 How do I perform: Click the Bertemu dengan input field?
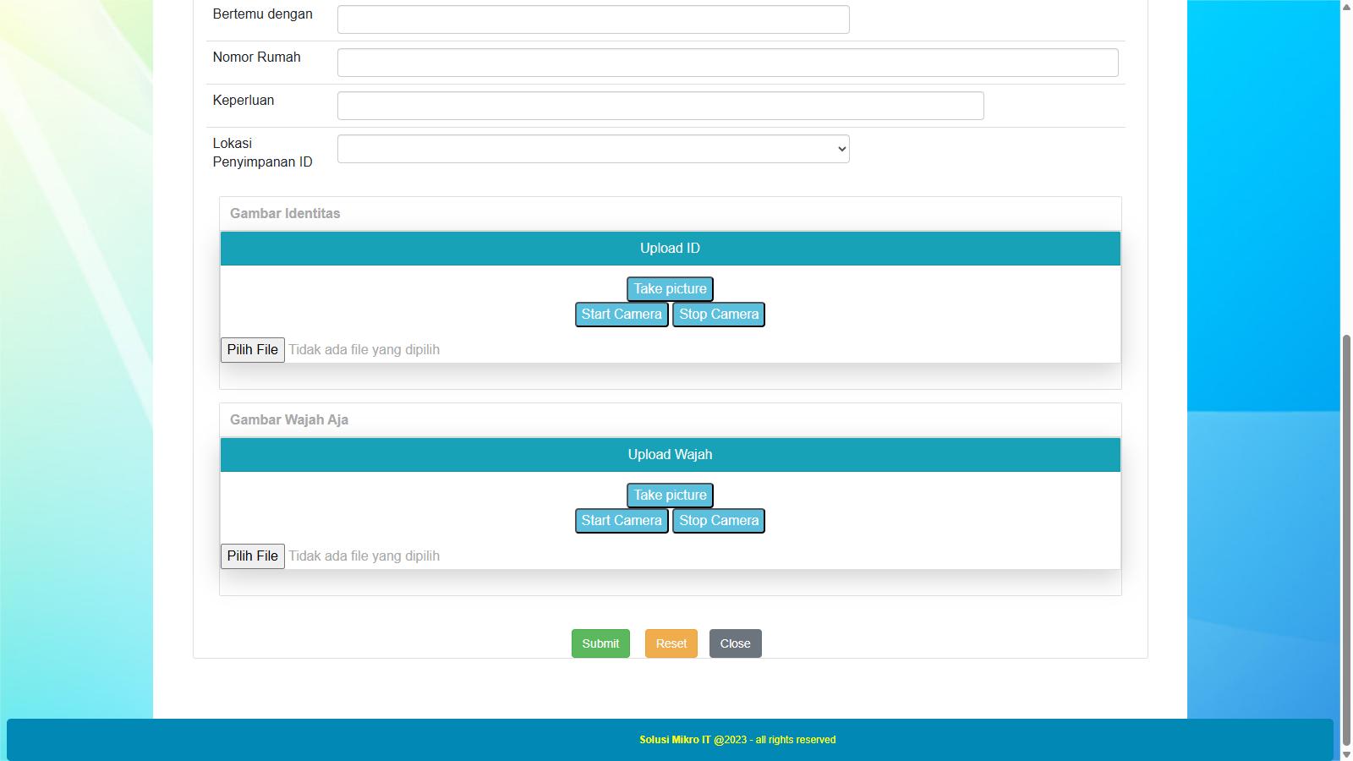point(593,19)
